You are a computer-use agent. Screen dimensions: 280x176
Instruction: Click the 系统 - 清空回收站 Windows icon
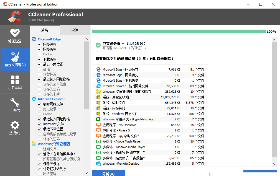pos(98,97)
